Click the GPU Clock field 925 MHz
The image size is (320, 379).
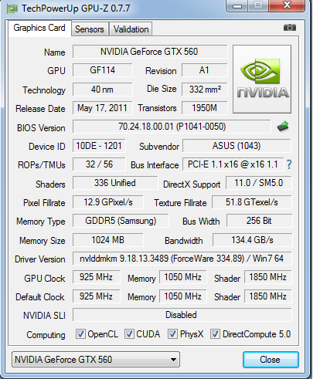coord(96,277)
